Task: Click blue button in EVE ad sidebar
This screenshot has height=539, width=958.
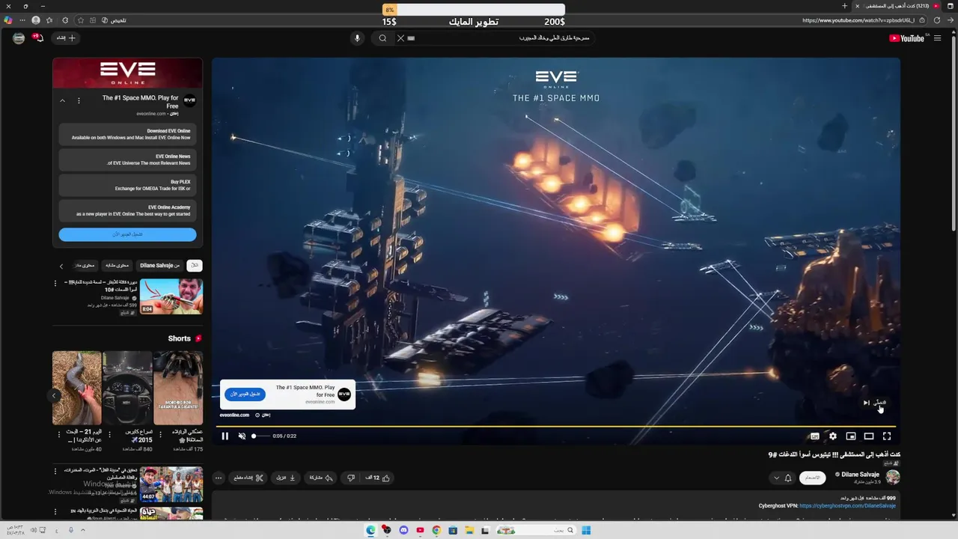Action: pyautogui.click(x=127, y=234)
